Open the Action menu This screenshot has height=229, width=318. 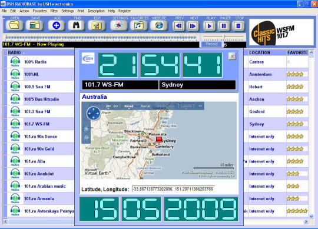(24, 11)
